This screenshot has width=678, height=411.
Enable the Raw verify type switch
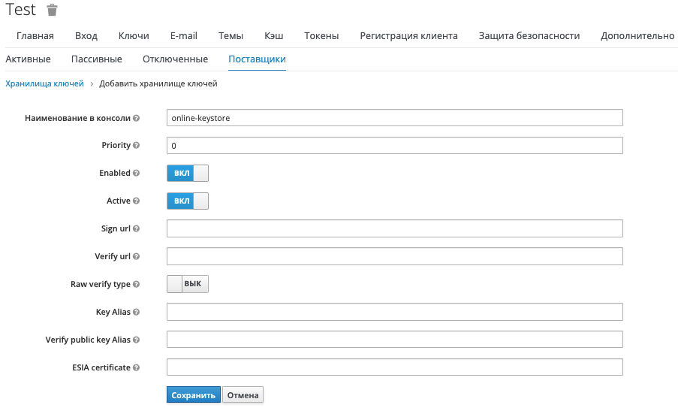[187, 284]
